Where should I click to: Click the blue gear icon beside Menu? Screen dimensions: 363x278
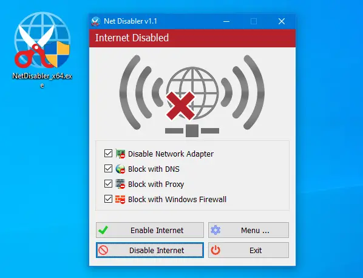[x=215, y=230]
